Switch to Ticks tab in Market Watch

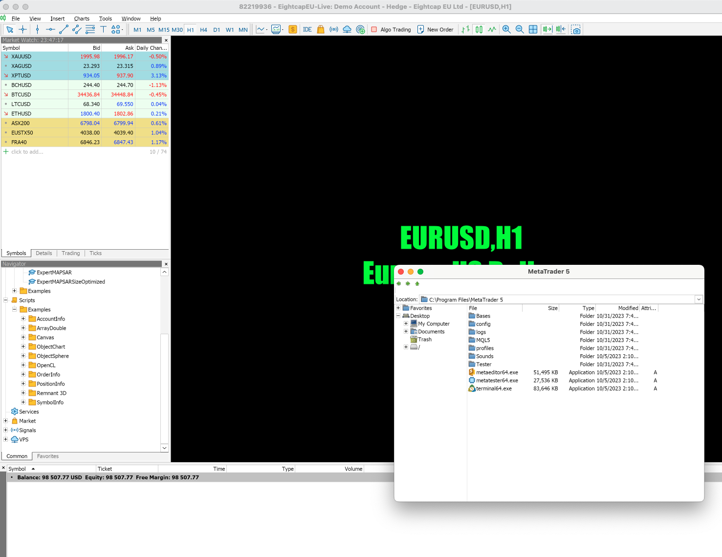(96, 253)
